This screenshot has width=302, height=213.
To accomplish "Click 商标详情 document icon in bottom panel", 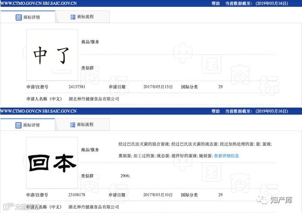I will tap(18, 125).
